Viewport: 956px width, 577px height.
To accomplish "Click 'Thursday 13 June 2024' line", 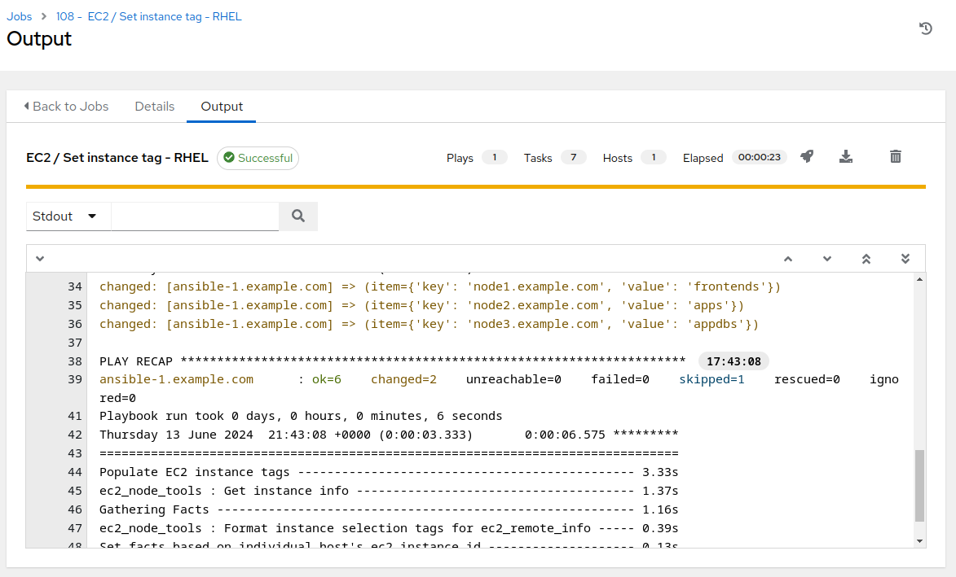I will [389, 435].
